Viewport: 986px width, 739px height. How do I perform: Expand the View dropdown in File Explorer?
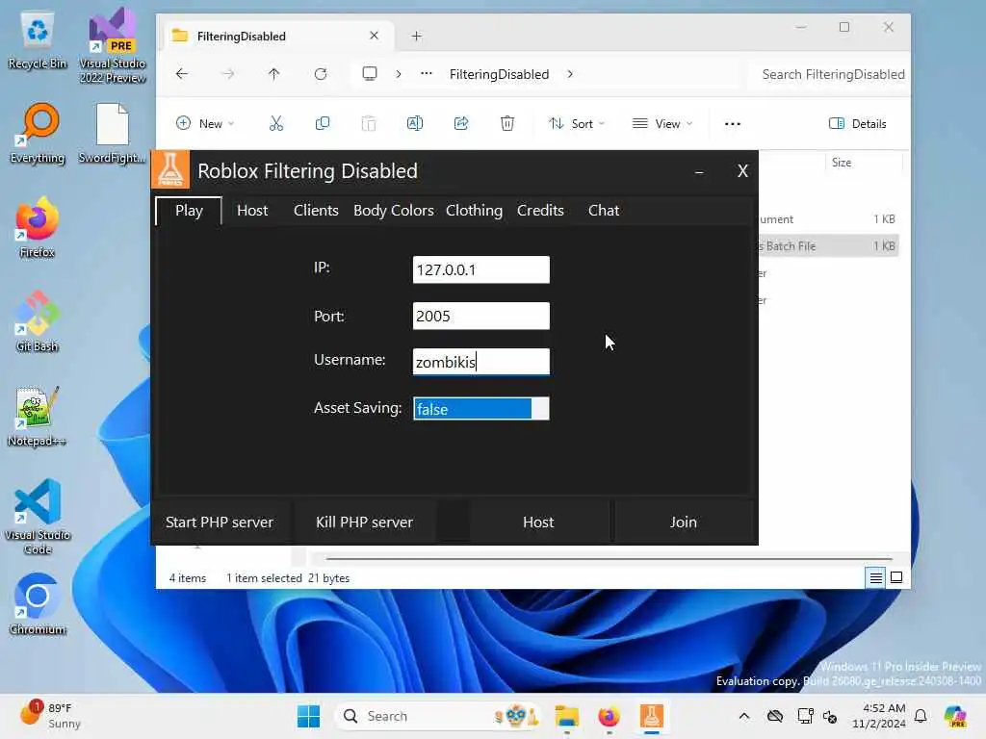click(x=662, y=124)
